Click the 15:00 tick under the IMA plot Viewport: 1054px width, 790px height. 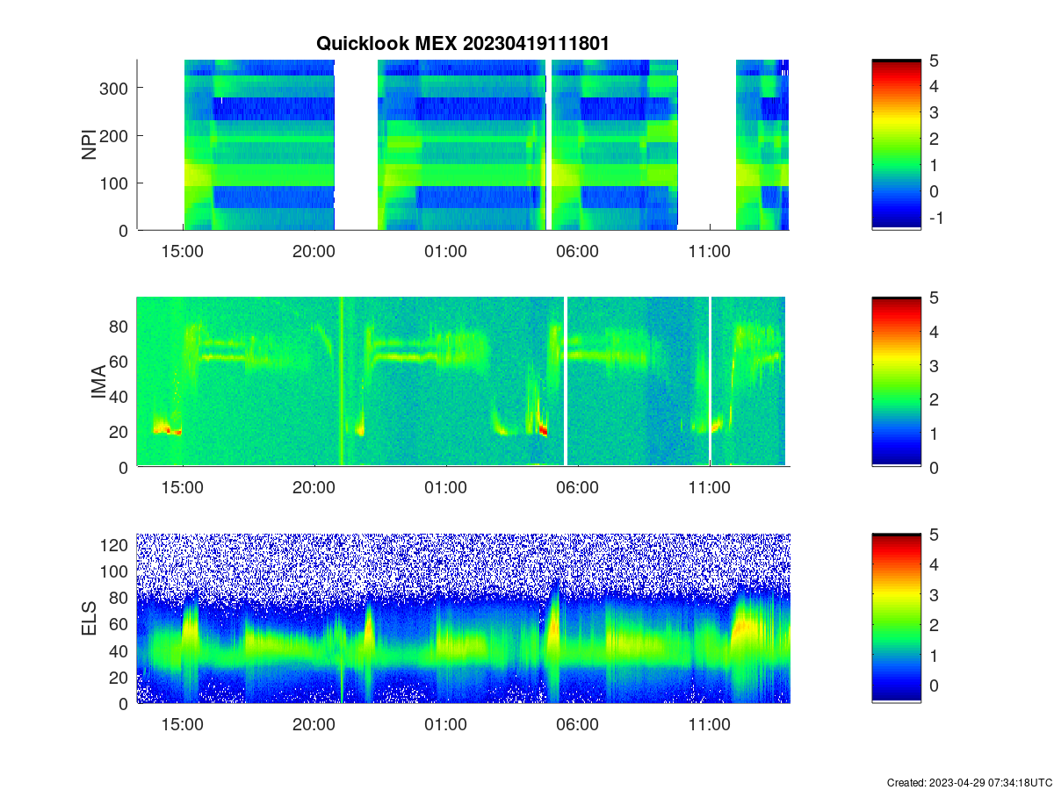(183, 488)
